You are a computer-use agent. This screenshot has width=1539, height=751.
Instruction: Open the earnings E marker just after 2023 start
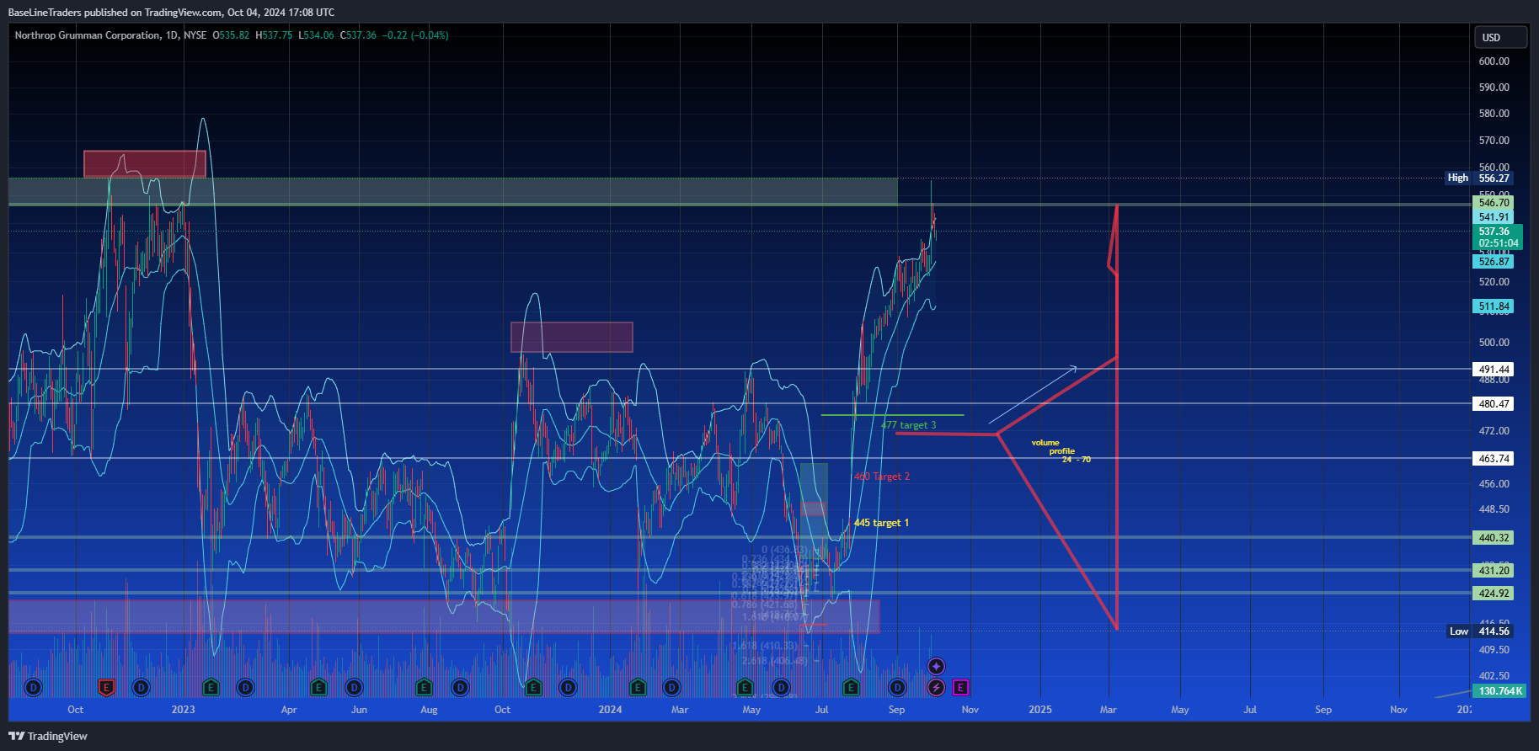(x=211, y=688)
